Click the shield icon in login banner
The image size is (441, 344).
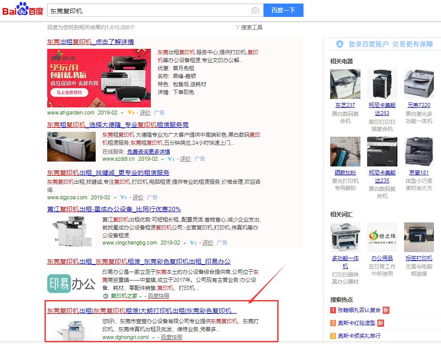coord(340,44)
